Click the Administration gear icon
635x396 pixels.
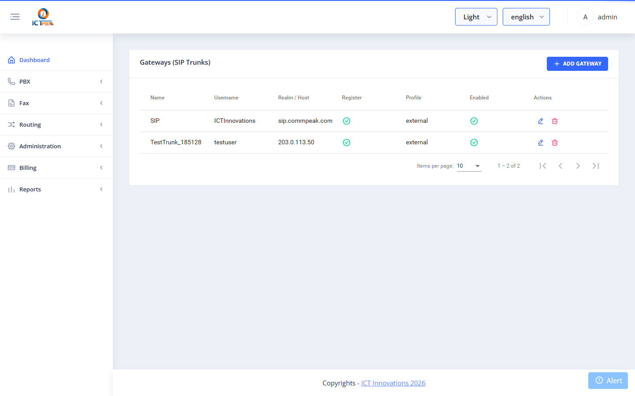click(11, 146)
